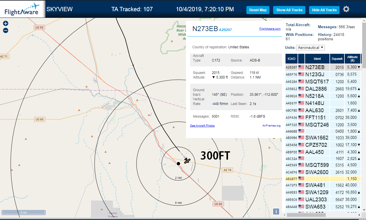Click the US flag in the SWA1662 row
The height and width of the screenshot is (220, 366).
pos(301,138)
